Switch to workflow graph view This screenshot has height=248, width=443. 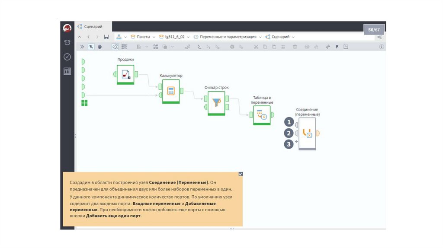coord(115,47)
